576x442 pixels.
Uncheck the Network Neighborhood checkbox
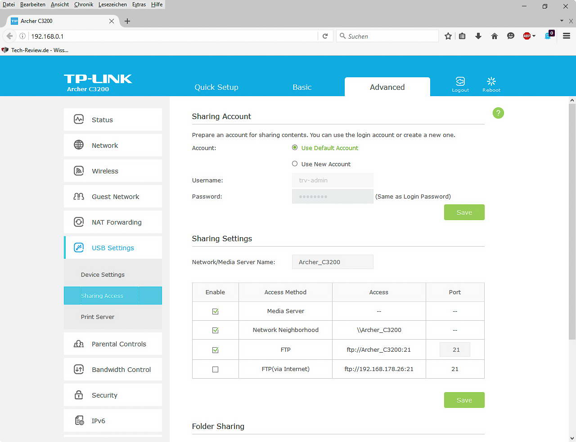pyautogui.click(x=215, y=330)
